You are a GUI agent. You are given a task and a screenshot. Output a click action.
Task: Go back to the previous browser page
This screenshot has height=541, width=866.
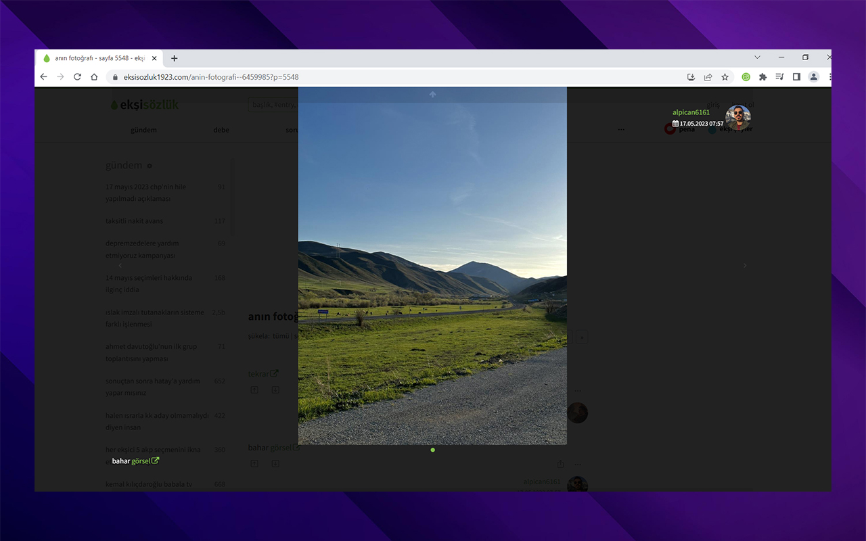point(44,77)
